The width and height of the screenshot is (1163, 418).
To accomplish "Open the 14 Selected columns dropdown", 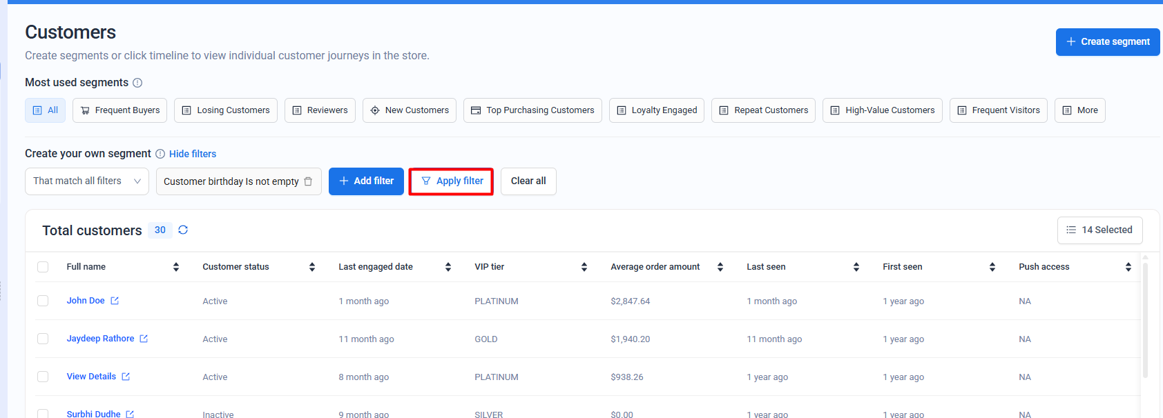I will tap(1099, 230).
